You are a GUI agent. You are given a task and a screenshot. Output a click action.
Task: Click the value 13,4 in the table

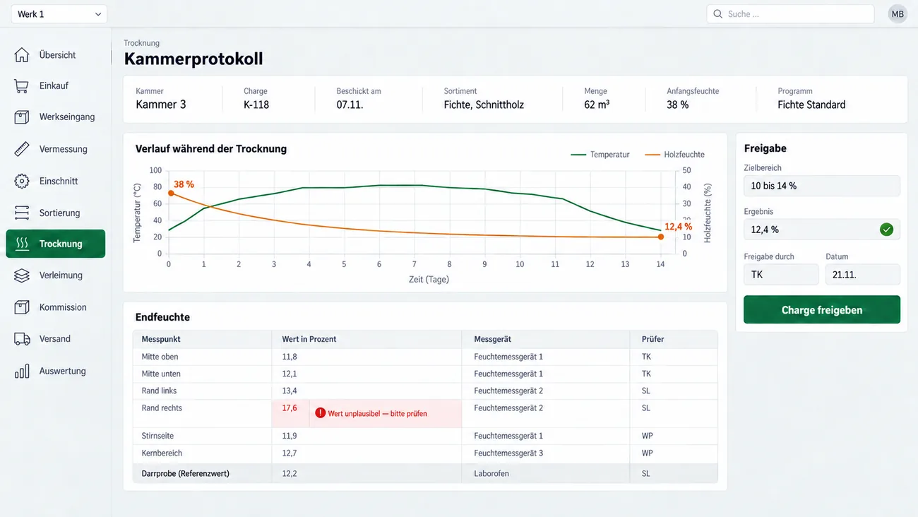coord(290,391)
